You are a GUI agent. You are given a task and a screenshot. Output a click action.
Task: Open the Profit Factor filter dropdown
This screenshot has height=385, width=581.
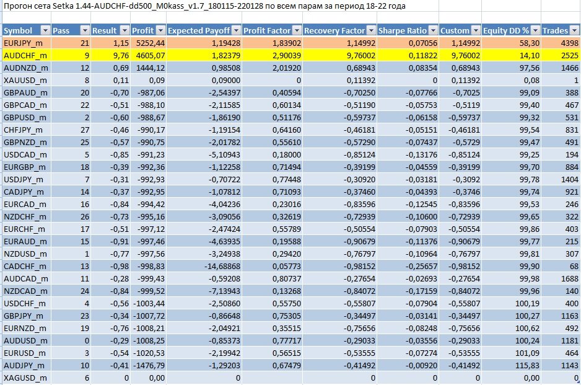click(x=297, y=30)
